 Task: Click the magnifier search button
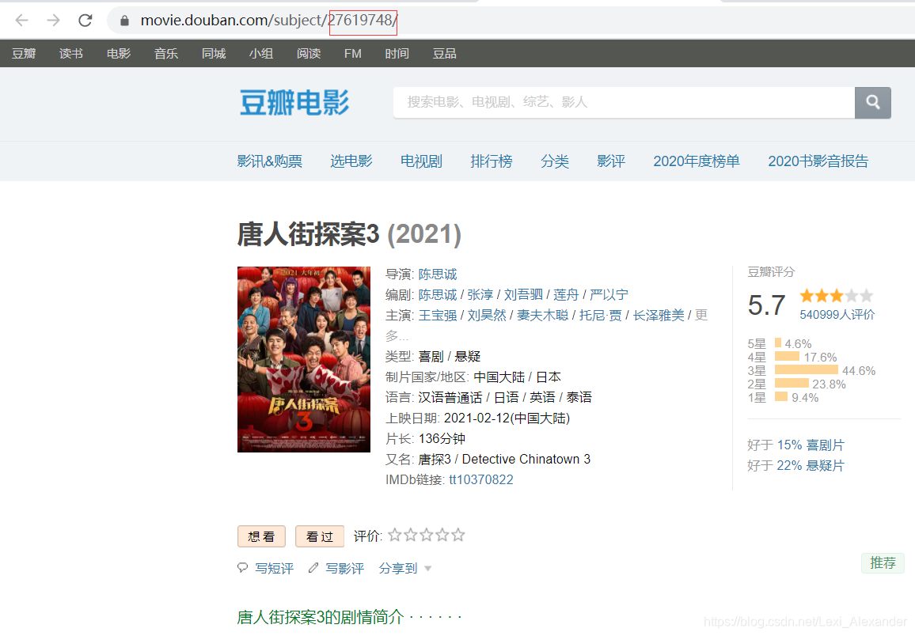point(873,103)
